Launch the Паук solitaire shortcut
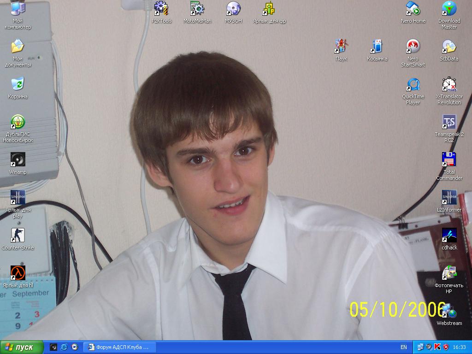The image size is (472, 354). 341,47
